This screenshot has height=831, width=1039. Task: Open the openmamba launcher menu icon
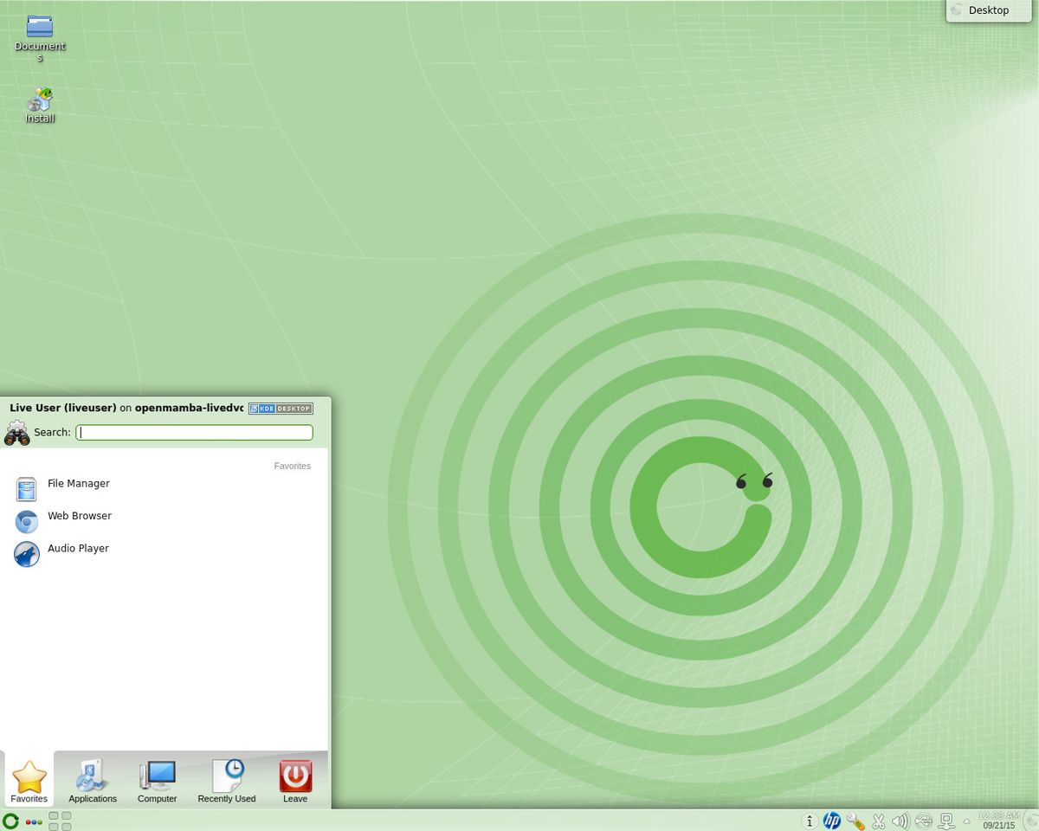tap(10, 820)
